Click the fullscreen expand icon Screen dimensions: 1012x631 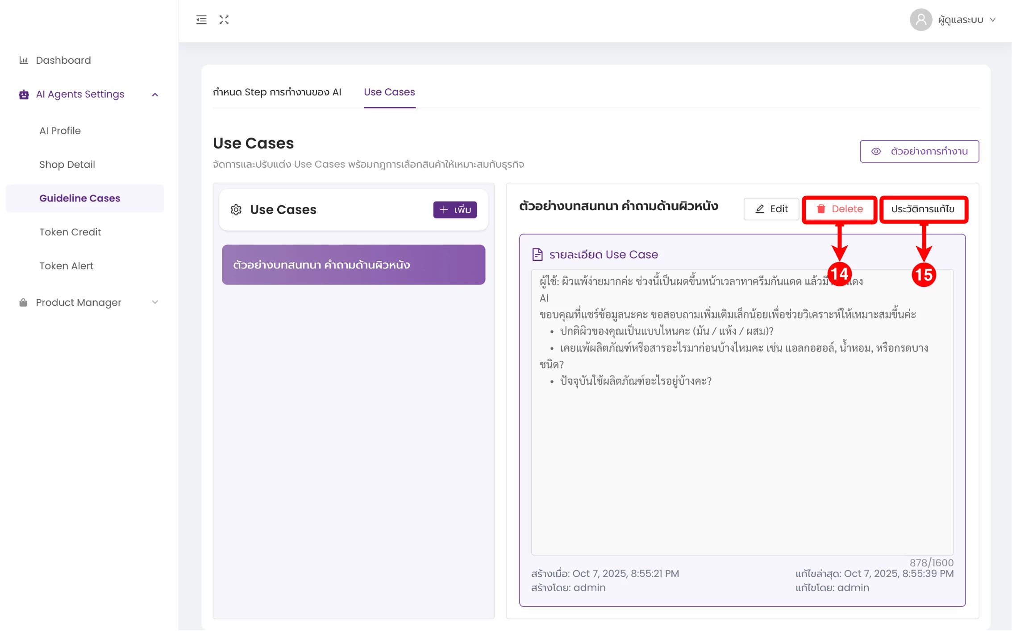pyautogui.click(x=224, y=20)
